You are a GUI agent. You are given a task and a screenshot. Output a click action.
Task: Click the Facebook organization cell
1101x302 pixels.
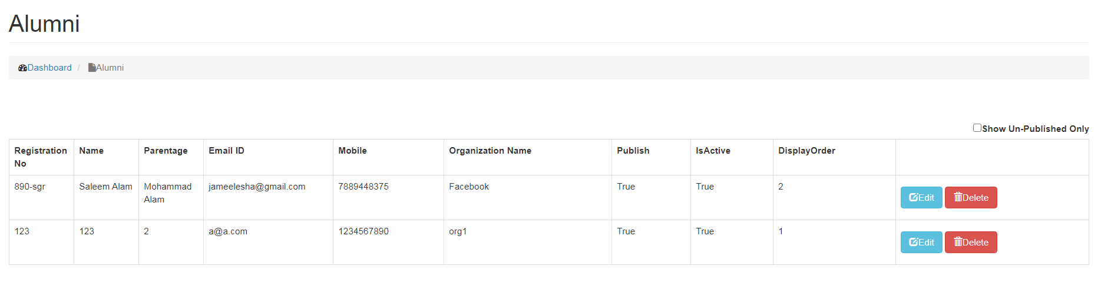pyautogui.click(x=469, y=187)
